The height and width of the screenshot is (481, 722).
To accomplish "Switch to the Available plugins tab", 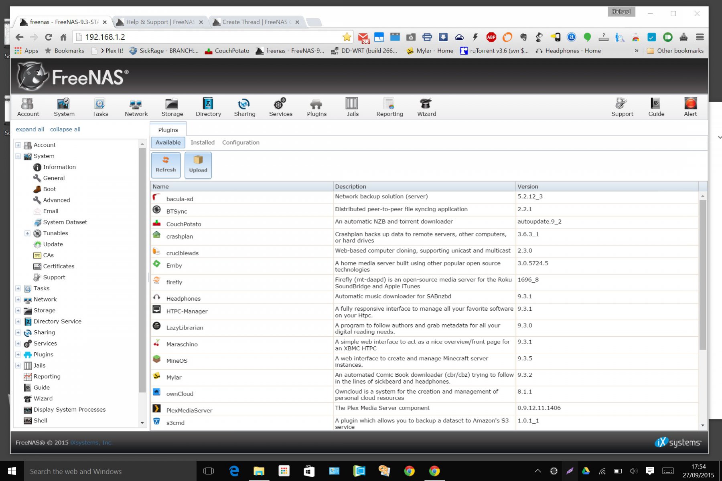I will pyautogui.click(x=168, y=142).
